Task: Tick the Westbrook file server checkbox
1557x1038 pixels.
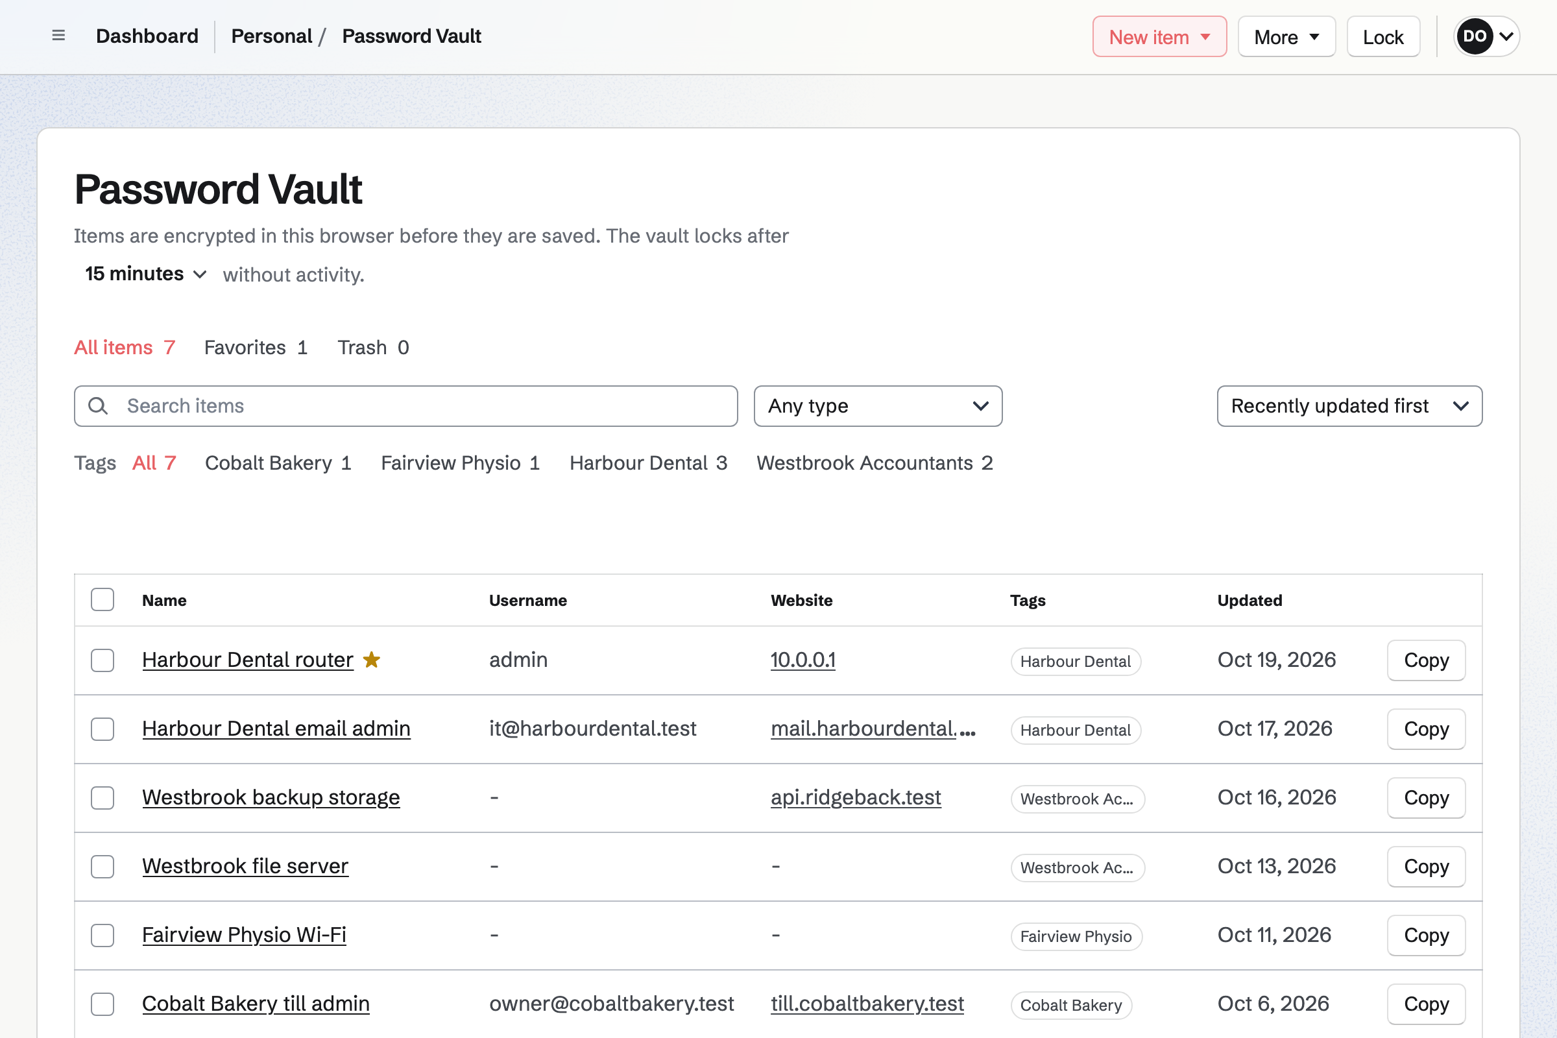Action: pyautogui.click(x=103, y=867)
